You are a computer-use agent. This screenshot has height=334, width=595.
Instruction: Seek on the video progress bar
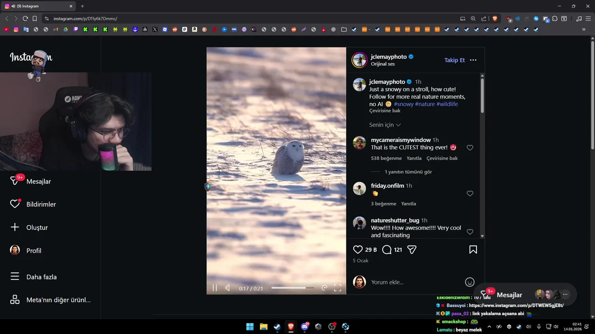292,288
